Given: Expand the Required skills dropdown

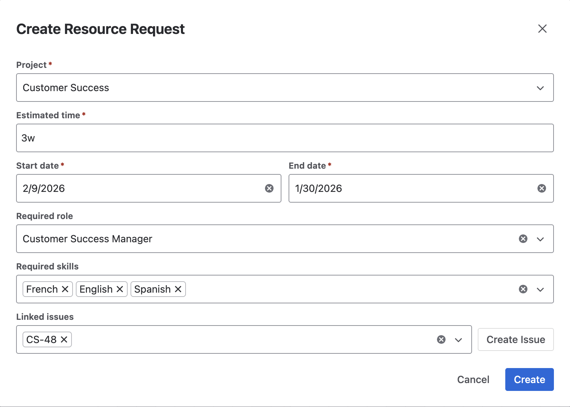Looking at the screenshot, I should [540, 289].
